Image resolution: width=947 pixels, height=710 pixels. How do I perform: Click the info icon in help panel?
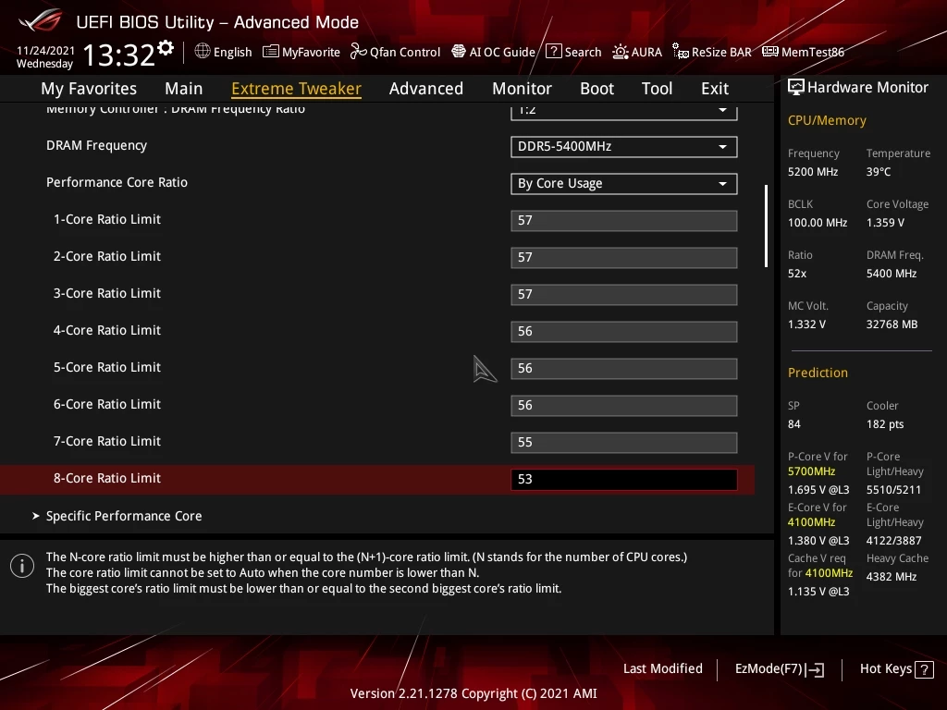click(x=22, y=566)
